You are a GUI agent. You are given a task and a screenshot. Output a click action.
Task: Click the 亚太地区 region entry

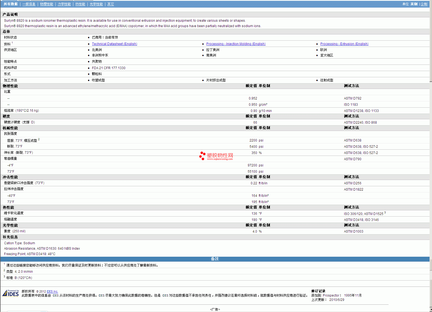327,55
